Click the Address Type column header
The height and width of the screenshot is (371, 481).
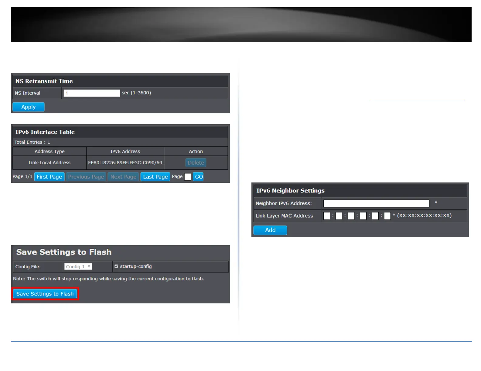(49, 152)
